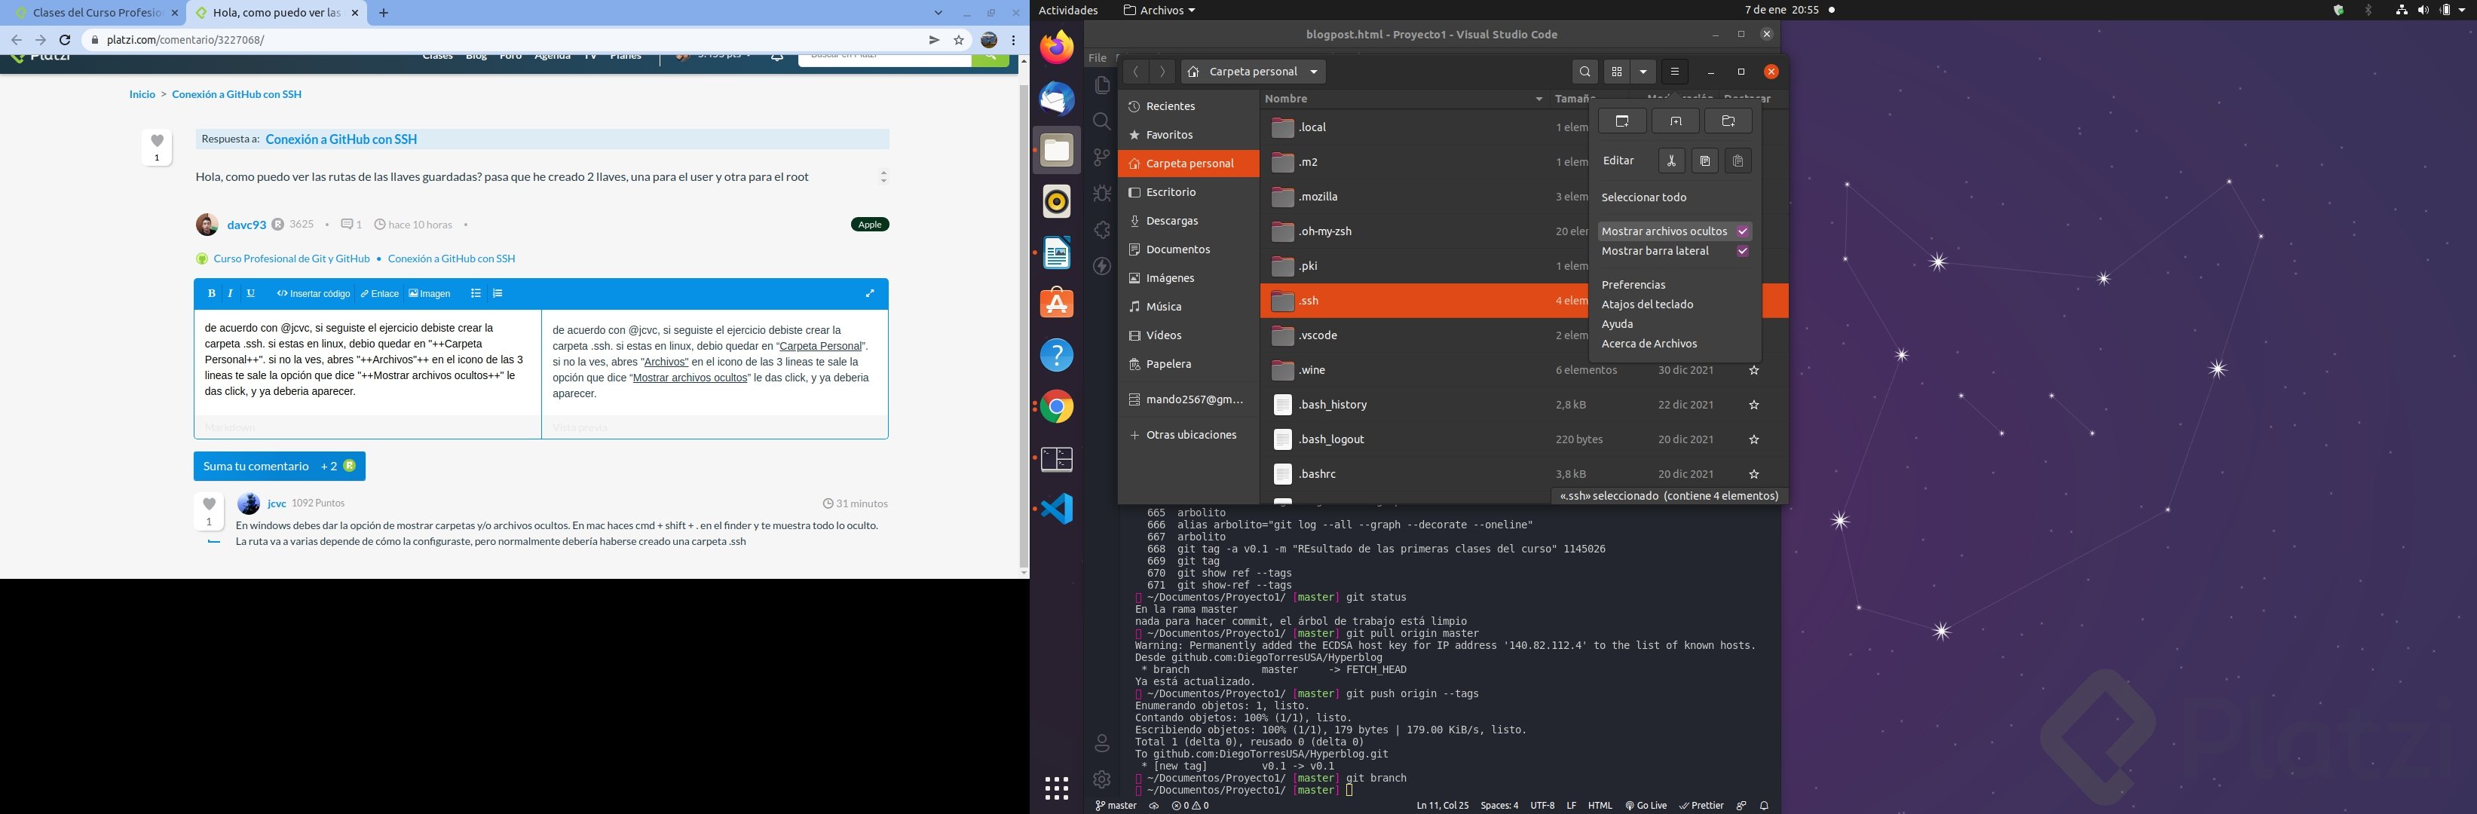Toggle bold in the comment editor
The width and height of the screenshot is (2477, 814).
click(212, 293)
